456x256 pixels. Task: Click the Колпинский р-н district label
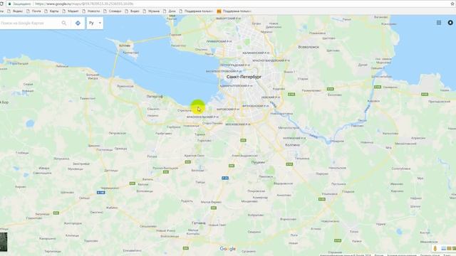coord(294,138)
